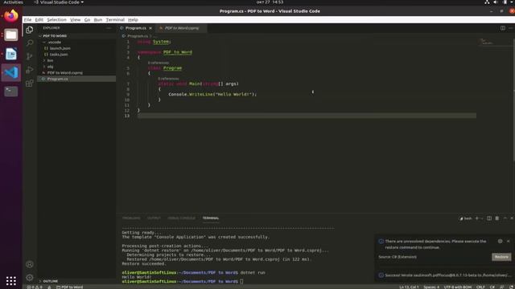Open Firefox from Ubuntu dock
Screen dimensions: 515x289
click(x=10, y=15)
